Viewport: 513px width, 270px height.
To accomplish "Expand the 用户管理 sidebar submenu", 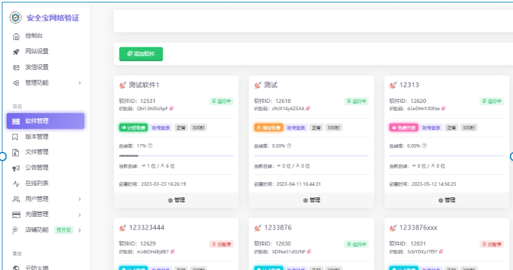I will click(x=79, y=199).
